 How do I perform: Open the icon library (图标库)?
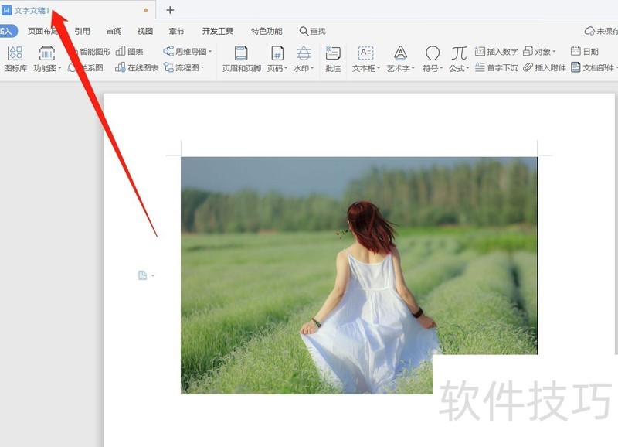(15, 59)
